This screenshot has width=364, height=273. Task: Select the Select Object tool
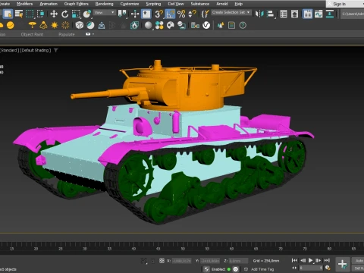pos(8,14)
